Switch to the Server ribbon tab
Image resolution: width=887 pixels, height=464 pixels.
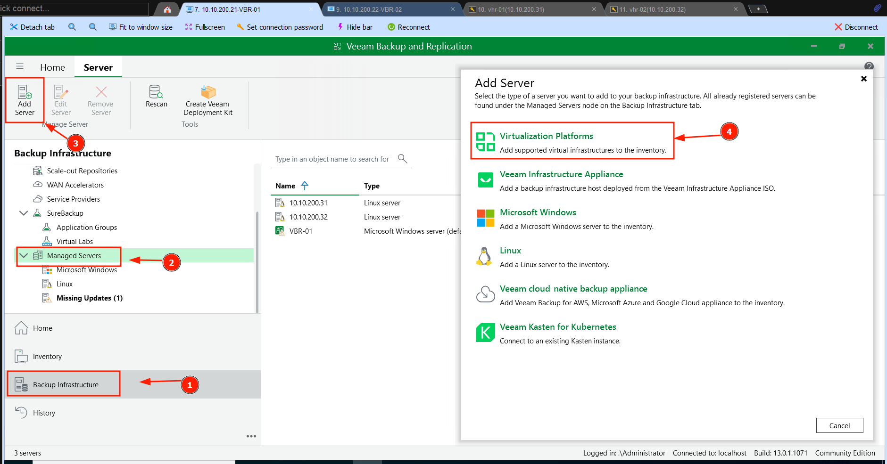(98, 67)
